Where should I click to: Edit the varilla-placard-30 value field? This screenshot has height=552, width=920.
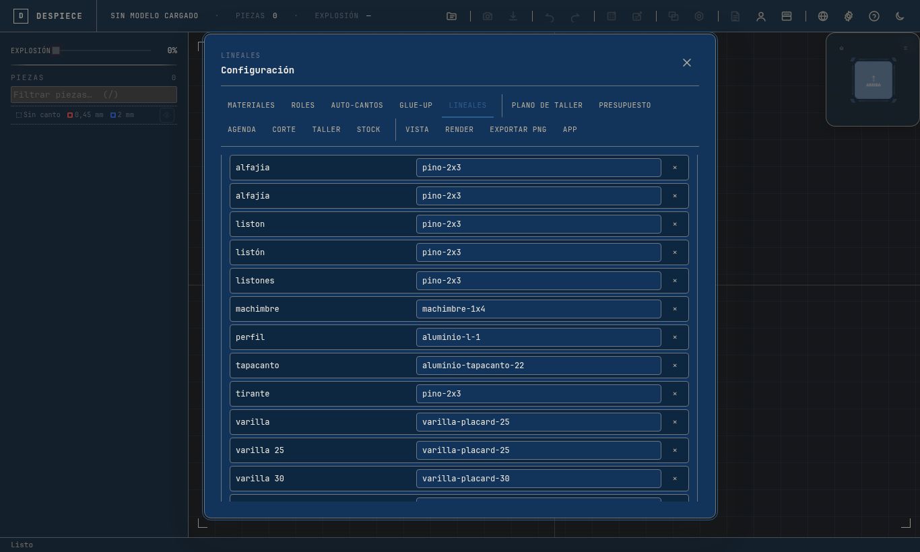pos(539,479)
